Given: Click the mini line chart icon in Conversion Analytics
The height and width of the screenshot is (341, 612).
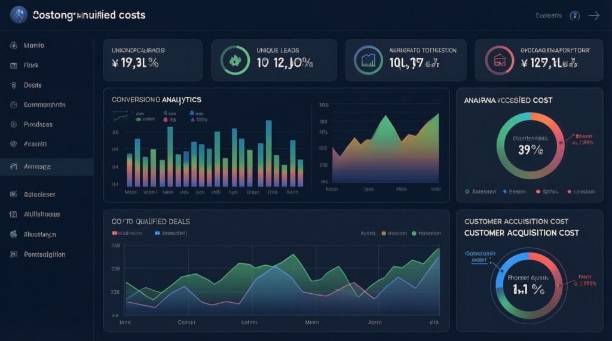Looking at the screenshot, I should (x=120, y=117).
